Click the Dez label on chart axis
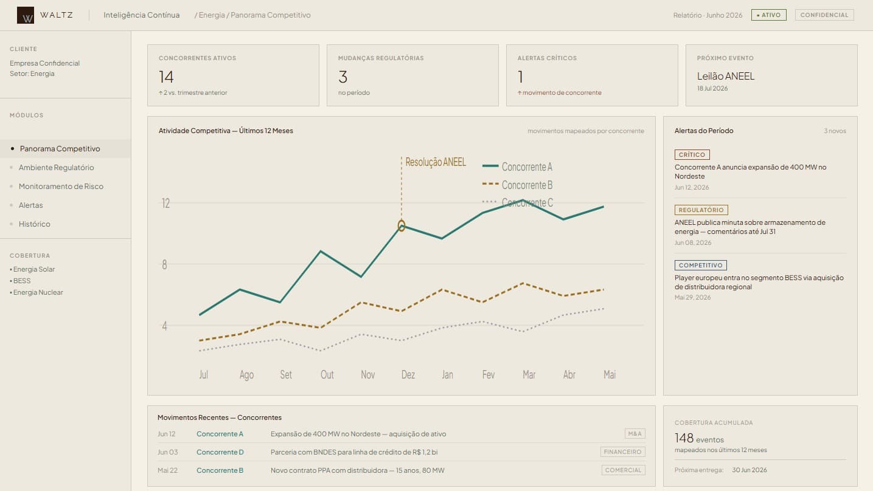This screenshot has width=873, height=491. (x=408, y=374)
